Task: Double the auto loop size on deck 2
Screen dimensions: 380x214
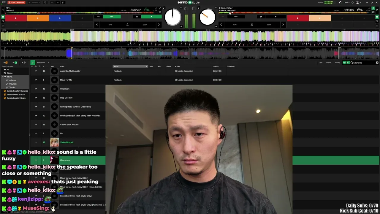Action: click(x=283, y=25)
